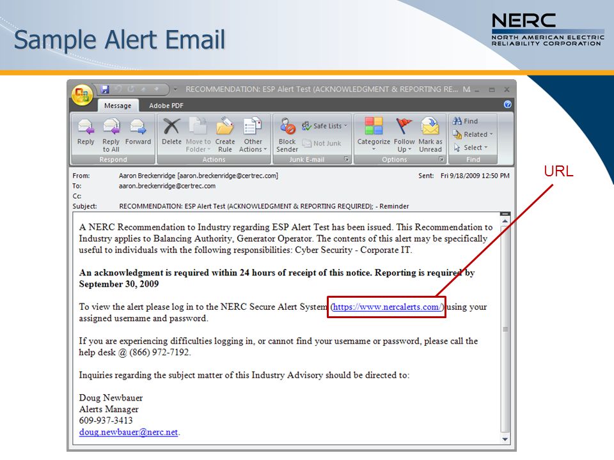
Task: Click sender Aaron Breckenridge in From field
Action: (198, 176)
